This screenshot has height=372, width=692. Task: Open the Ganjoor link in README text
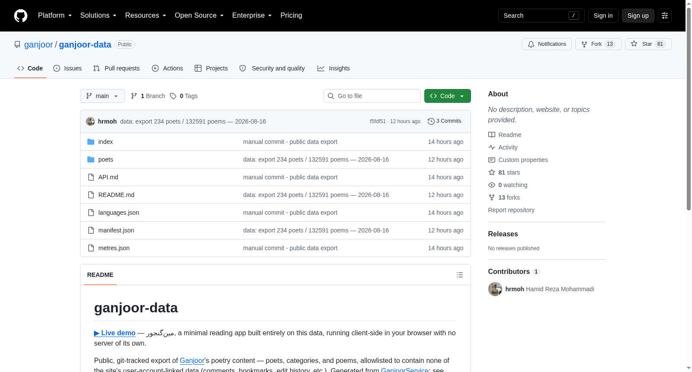tap(192, 361)
